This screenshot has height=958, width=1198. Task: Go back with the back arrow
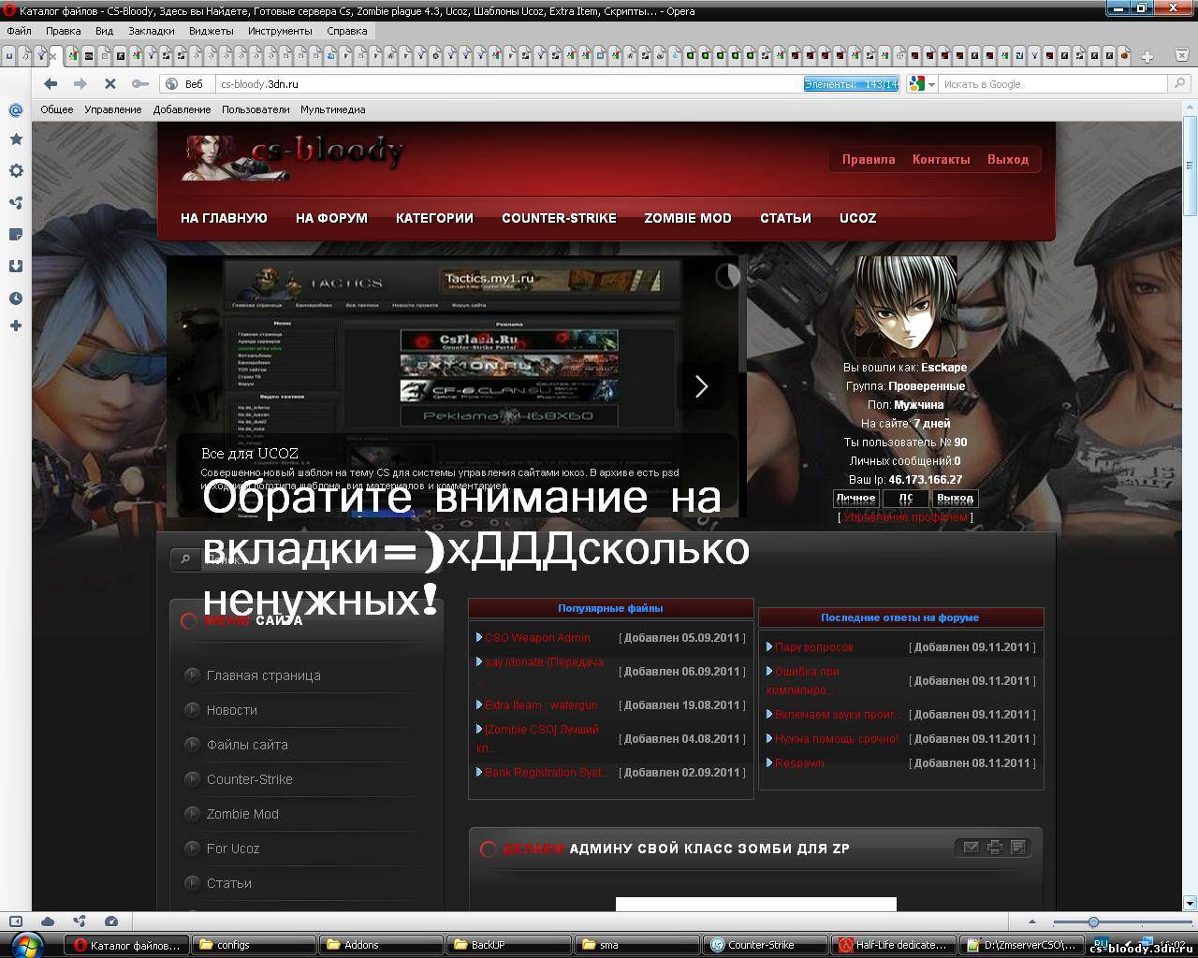pyautogui.click(x=51, y=84)
